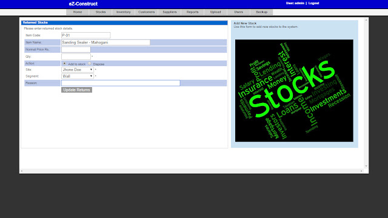Click the horizontal scrollbar right arrow
This screenshot has height=218, width=388.
pyautogui.click(x=361, y=171)
